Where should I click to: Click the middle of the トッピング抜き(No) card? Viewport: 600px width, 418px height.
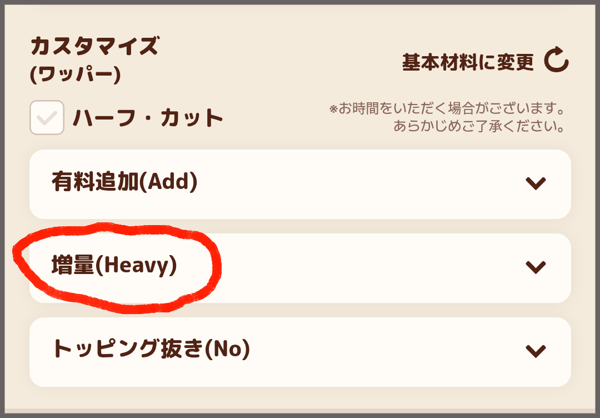coord(300,351)
